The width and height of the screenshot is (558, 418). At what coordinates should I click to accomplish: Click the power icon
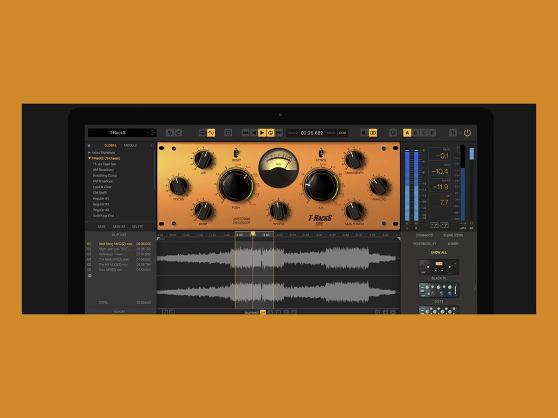[467, 132]
